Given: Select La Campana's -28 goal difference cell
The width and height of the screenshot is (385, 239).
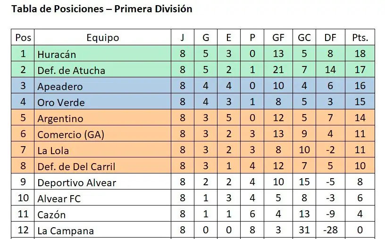Looking at the screenshot, I should coord(330,231).
